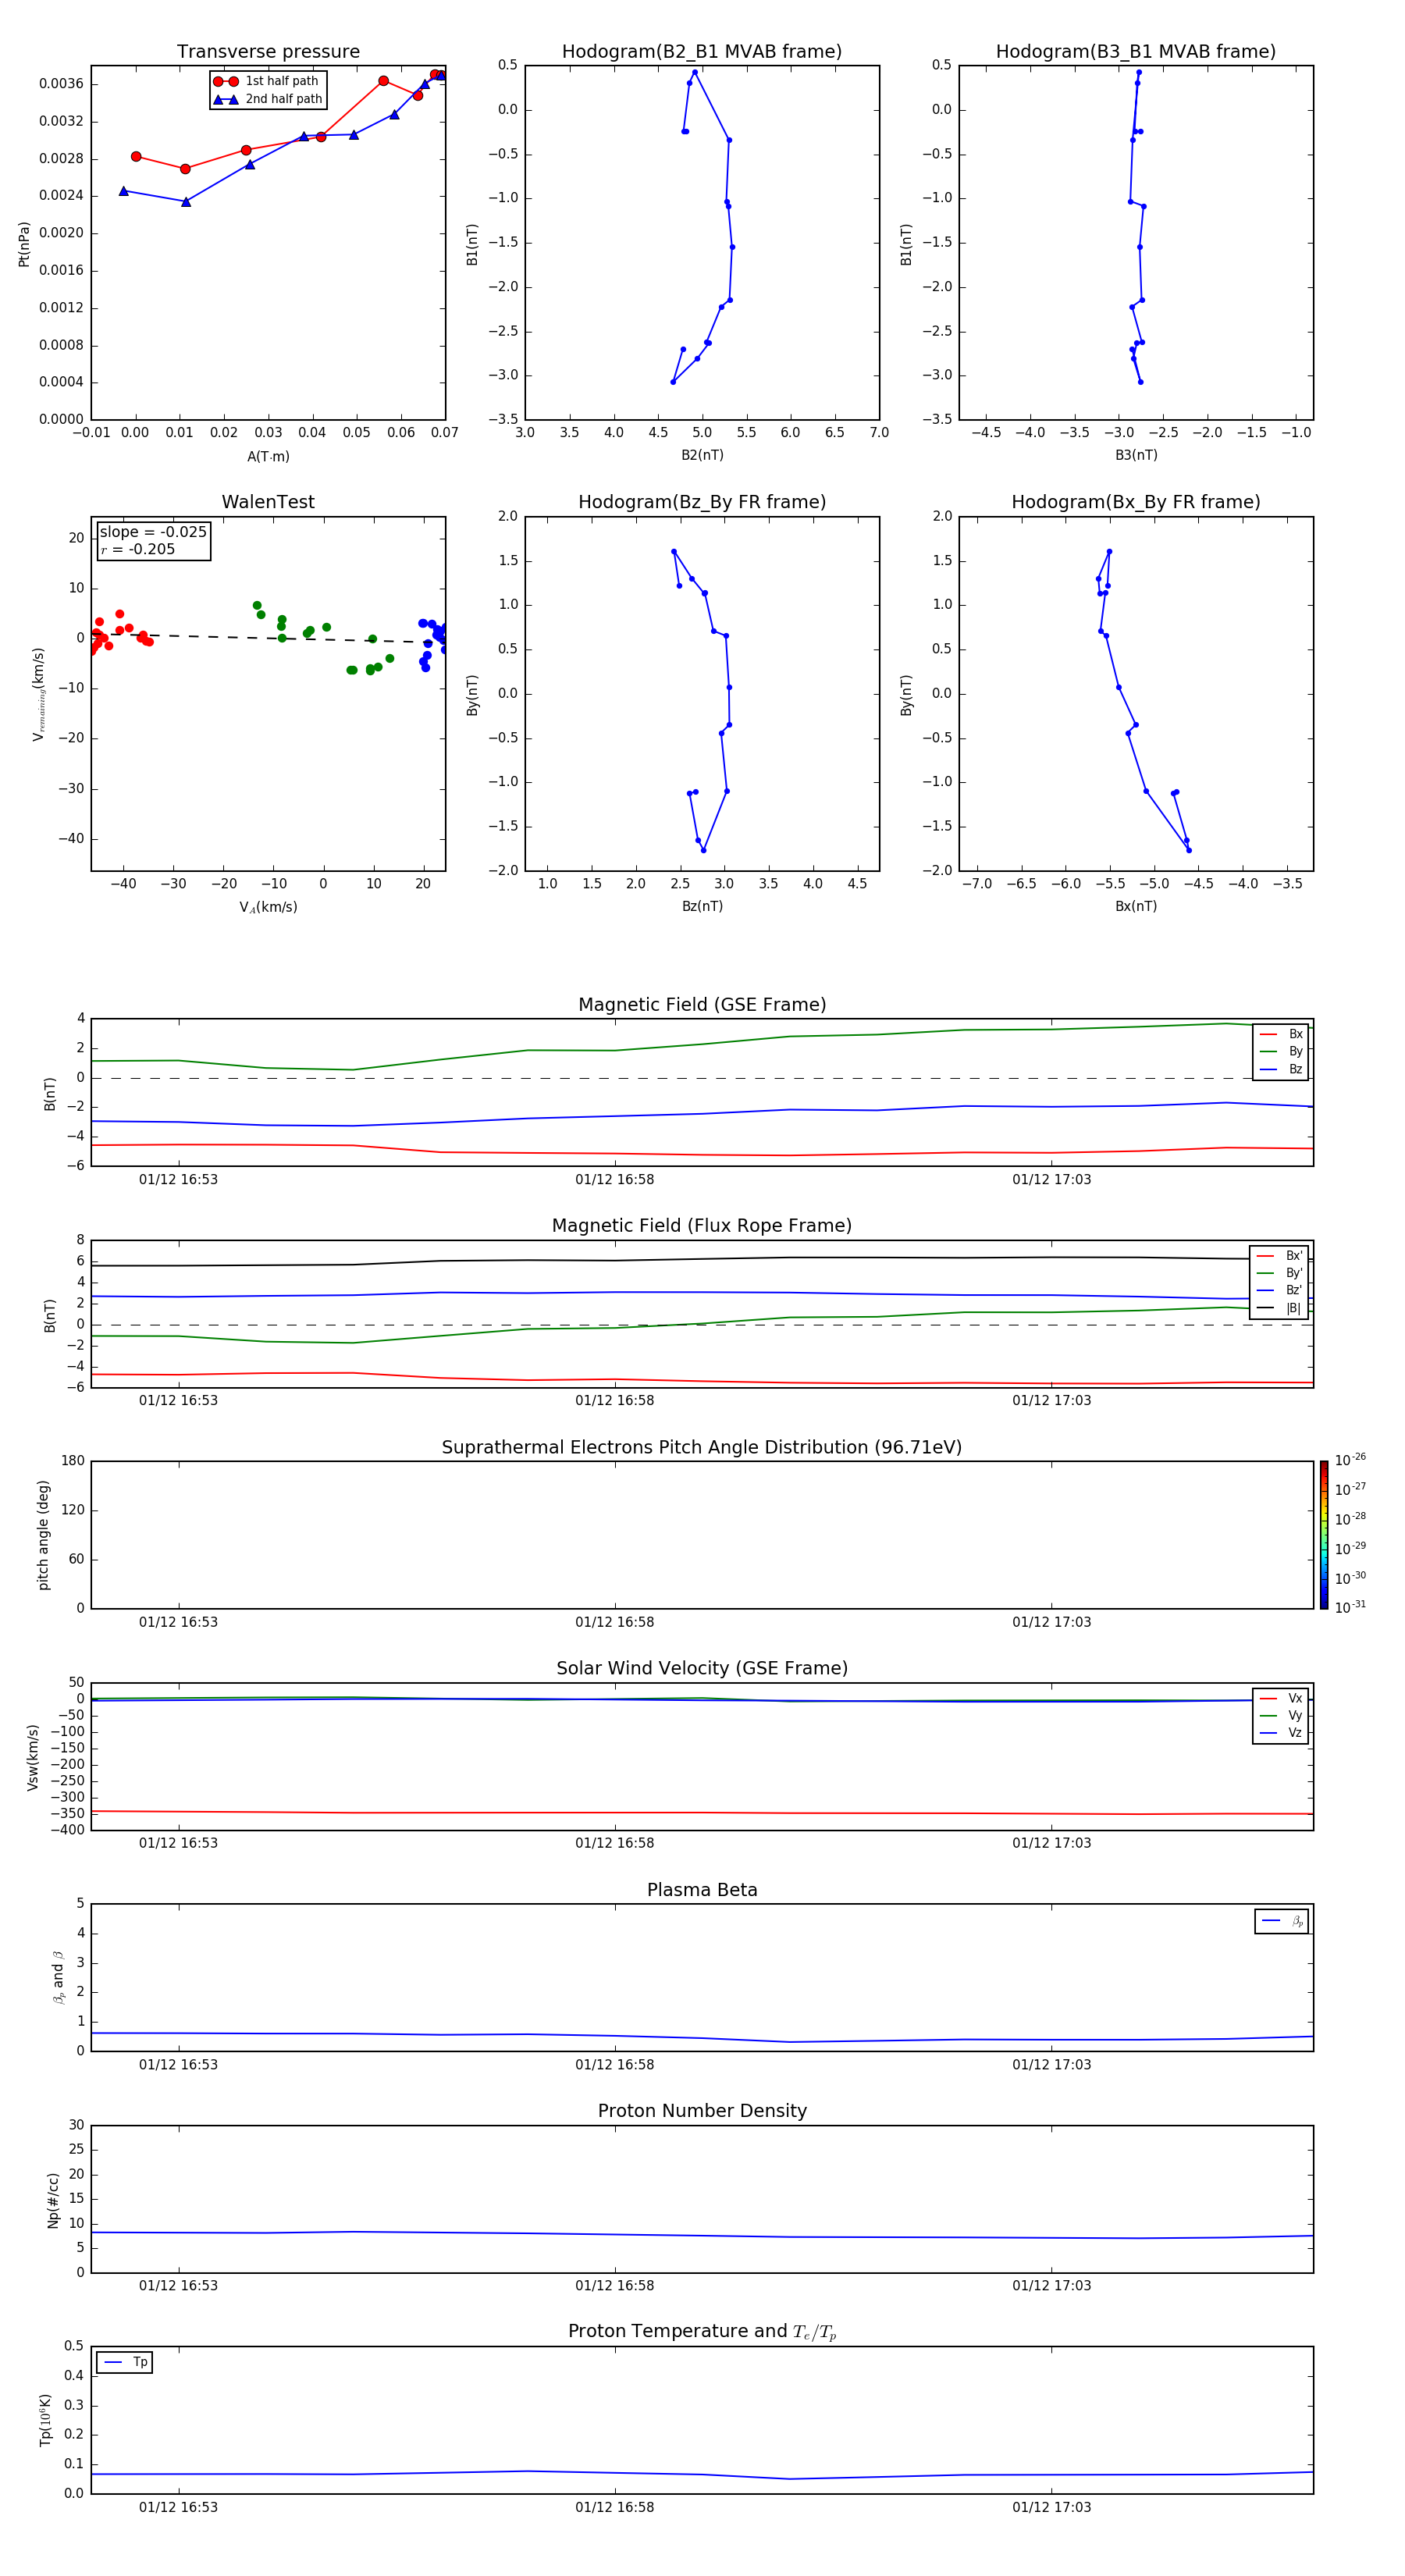The height and width of the screenshot is (2576, 1405).
Task: Click the "Magnetic Field (Flux Rope Frame)" title
Action: 702,1226
